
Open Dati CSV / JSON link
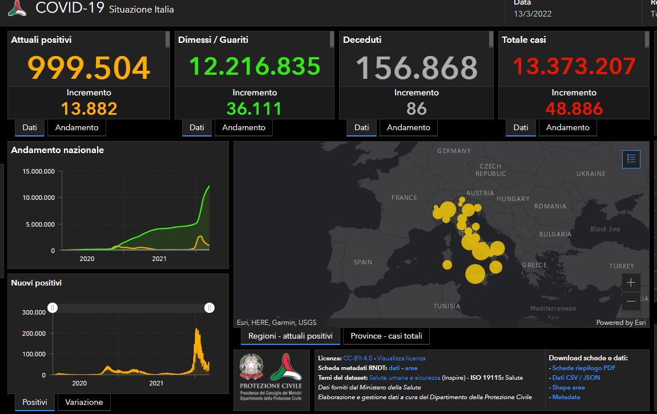click(x=576, y=377)
